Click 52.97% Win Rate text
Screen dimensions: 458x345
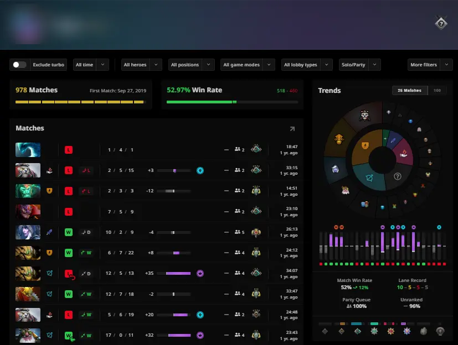pos(194,90)
